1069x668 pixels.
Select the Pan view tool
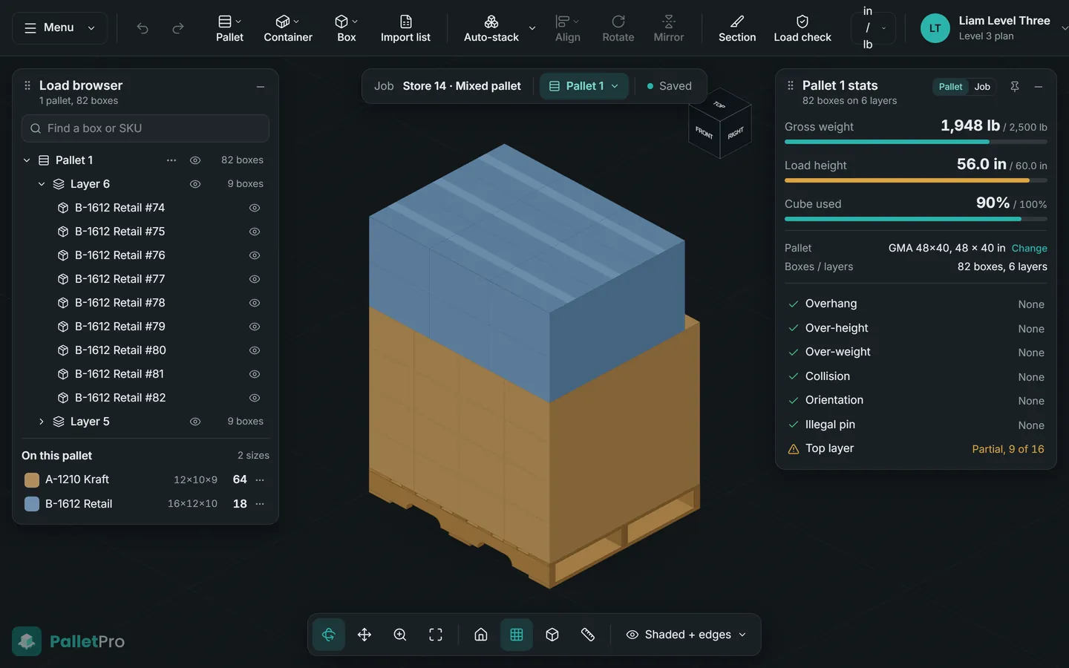click(364, 635)
